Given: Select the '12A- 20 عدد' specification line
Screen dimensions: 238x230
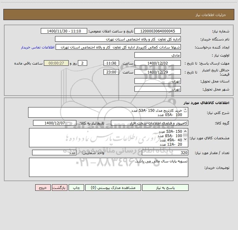Looking at the screenshot, I should click(x=171, y=144).
